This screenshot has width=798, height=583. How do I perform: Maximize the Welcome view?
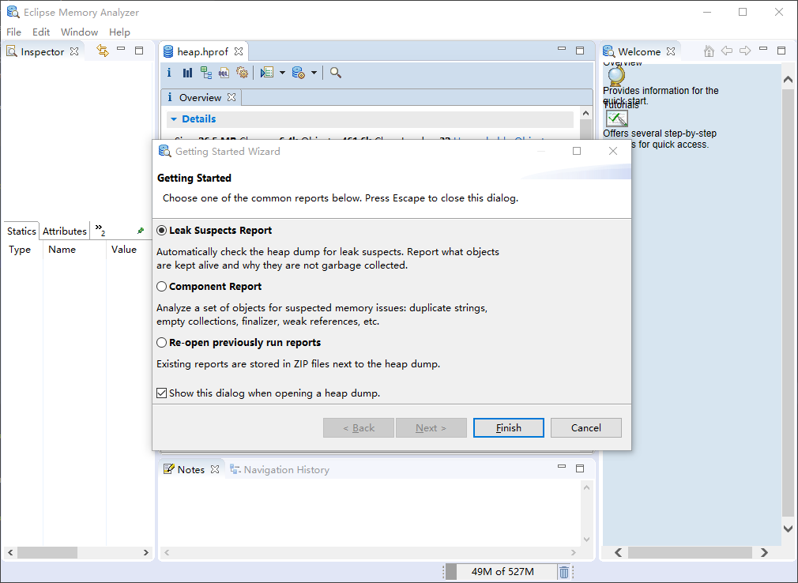click(781, 51)
